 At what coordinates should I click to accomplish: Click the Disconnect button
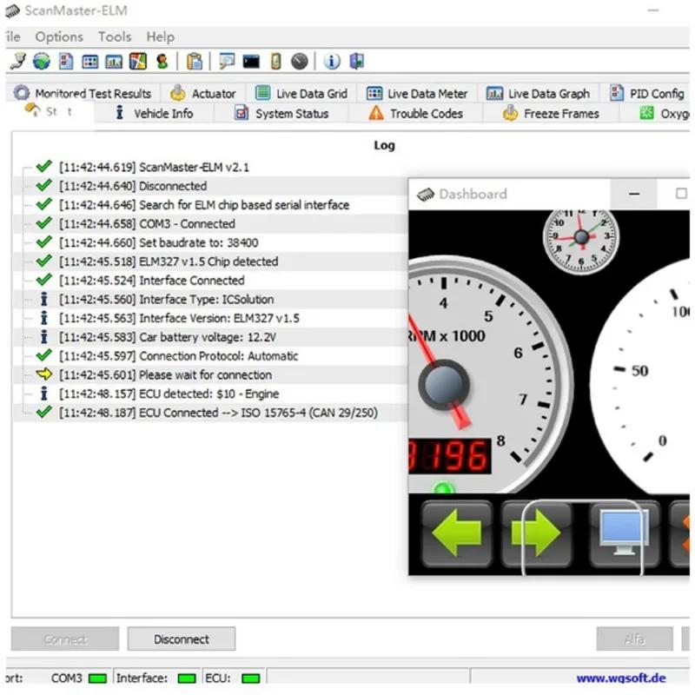[x=181, y=639]
